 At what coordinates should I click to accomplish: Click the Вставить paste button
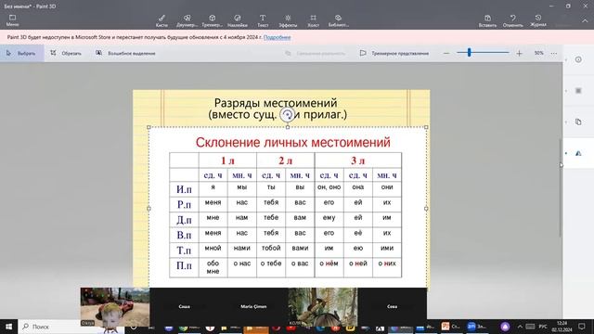point(487,20)
